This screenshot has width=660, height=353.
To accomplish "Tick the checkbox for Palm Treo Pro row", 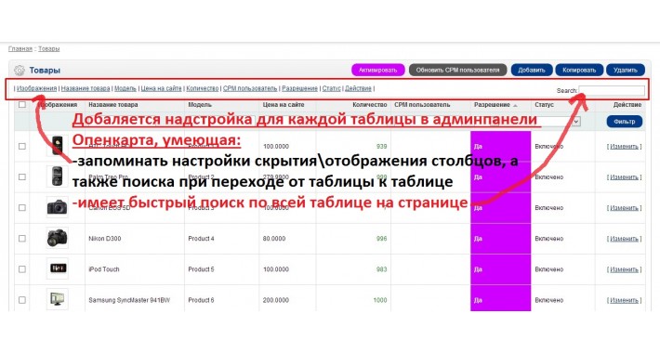I will point(22,177).
